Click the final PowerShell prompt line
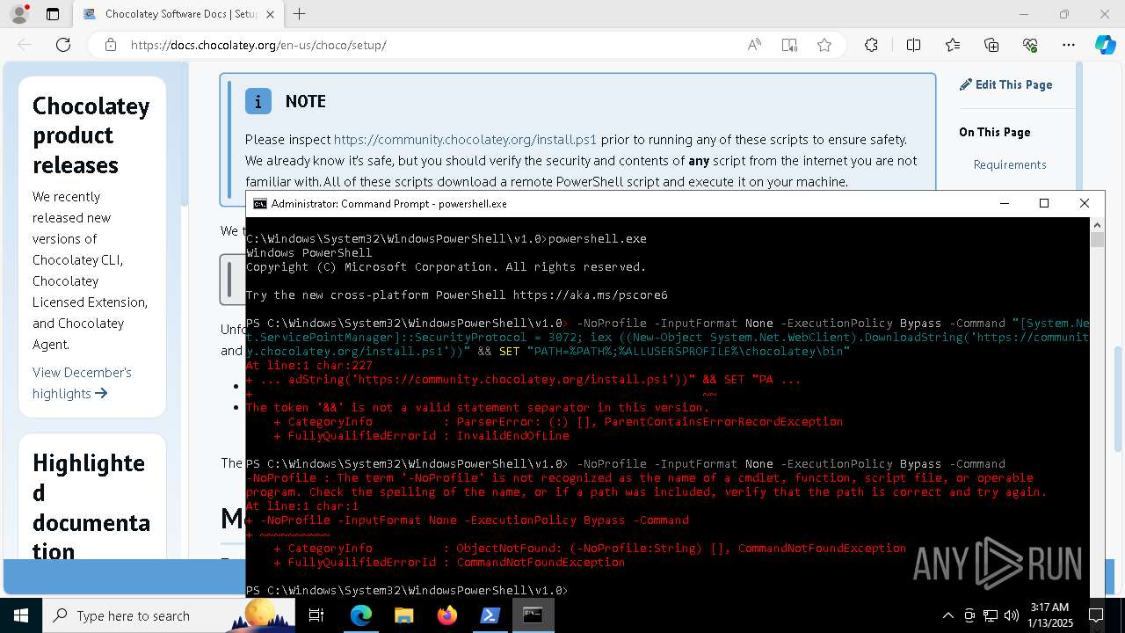This screenshot has width=1125, height=633. pyautogui.click(x=407, y=590)
